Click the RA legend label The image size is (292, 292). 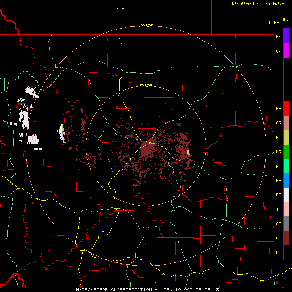pos(278,166)
